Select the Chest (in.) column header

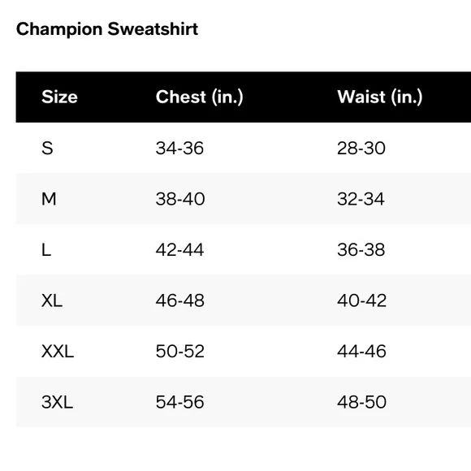point(200,97)
